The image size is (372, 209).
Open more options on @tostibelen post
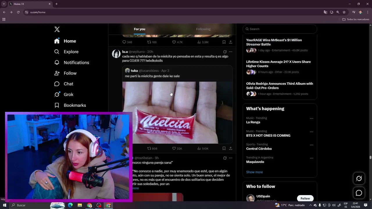tap(230, 158)
